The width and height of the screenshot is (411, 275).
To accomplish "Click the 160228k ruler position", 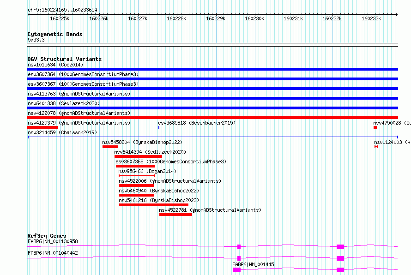I will click(176, 19).
